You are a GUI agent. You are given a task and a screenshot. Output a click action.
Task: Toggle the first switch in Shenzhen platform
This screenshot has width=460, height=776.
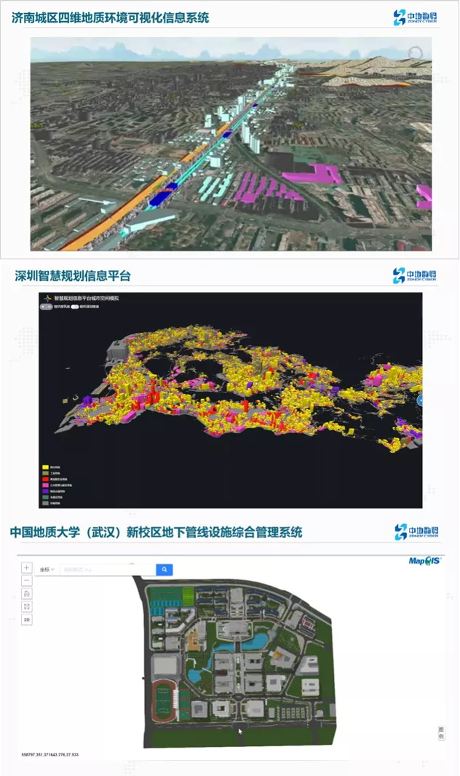coord(47,306)
